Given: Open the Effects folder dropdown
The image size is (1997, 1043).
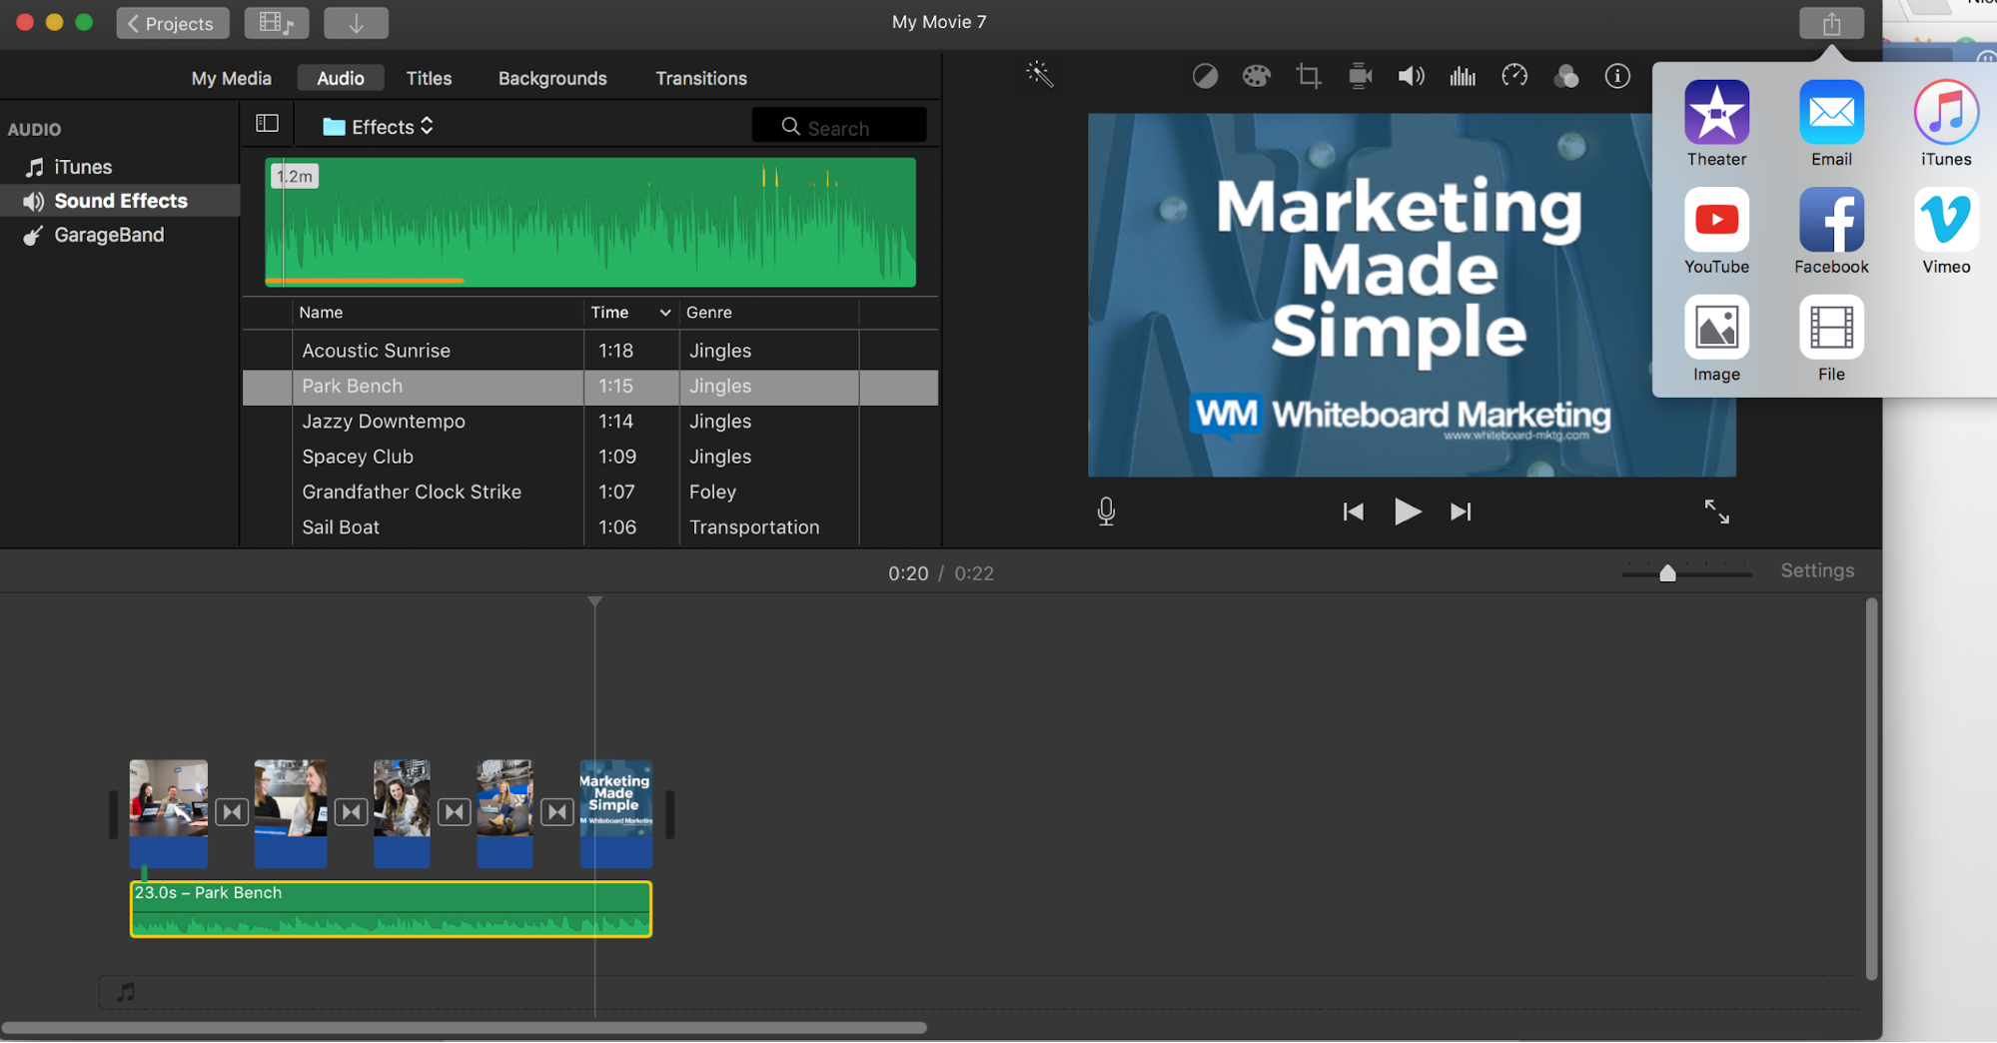Looking at the screenshot, I should pyautogui.click(x=379, y=127).
